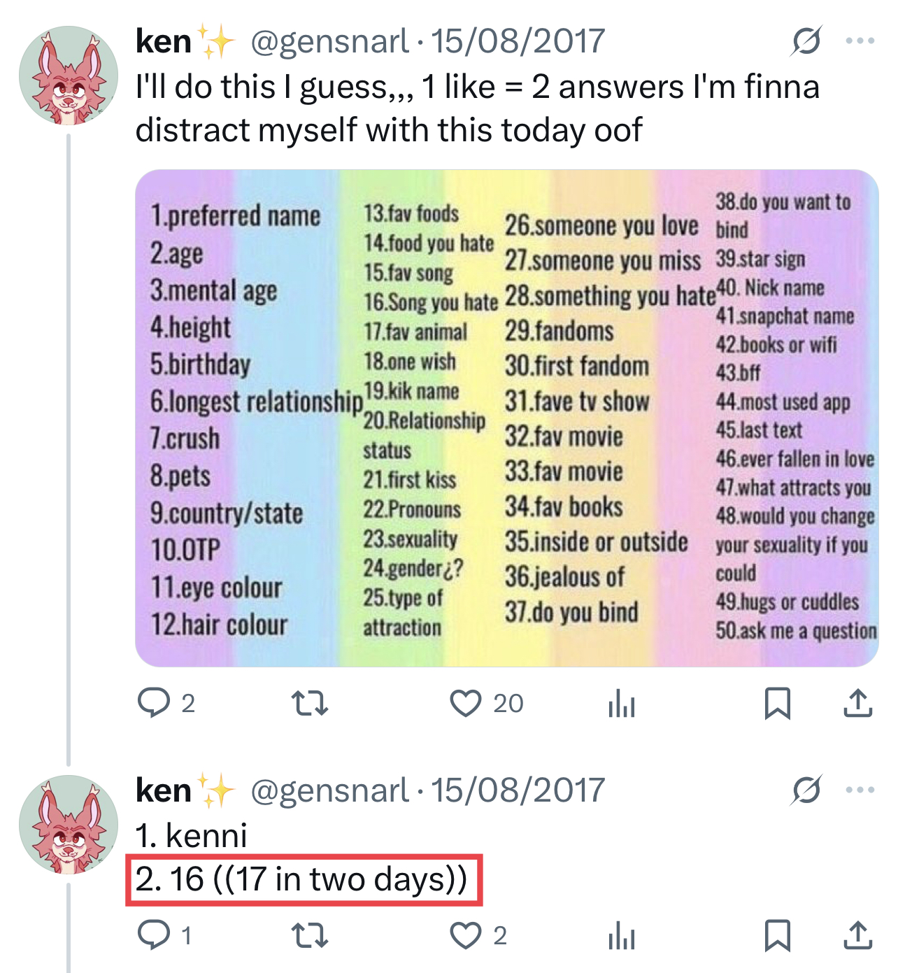Share the first tweet
Image resolution: width=898 pixels, height=973 pixels.
pyautogui.click(x=858, y=703)
